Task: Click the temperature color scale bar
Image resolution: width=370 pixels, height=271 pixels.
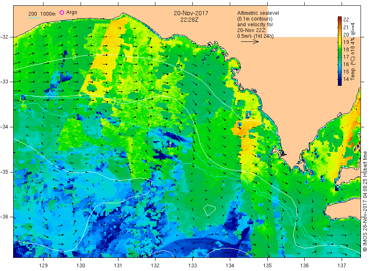Action: pos(340,51)
